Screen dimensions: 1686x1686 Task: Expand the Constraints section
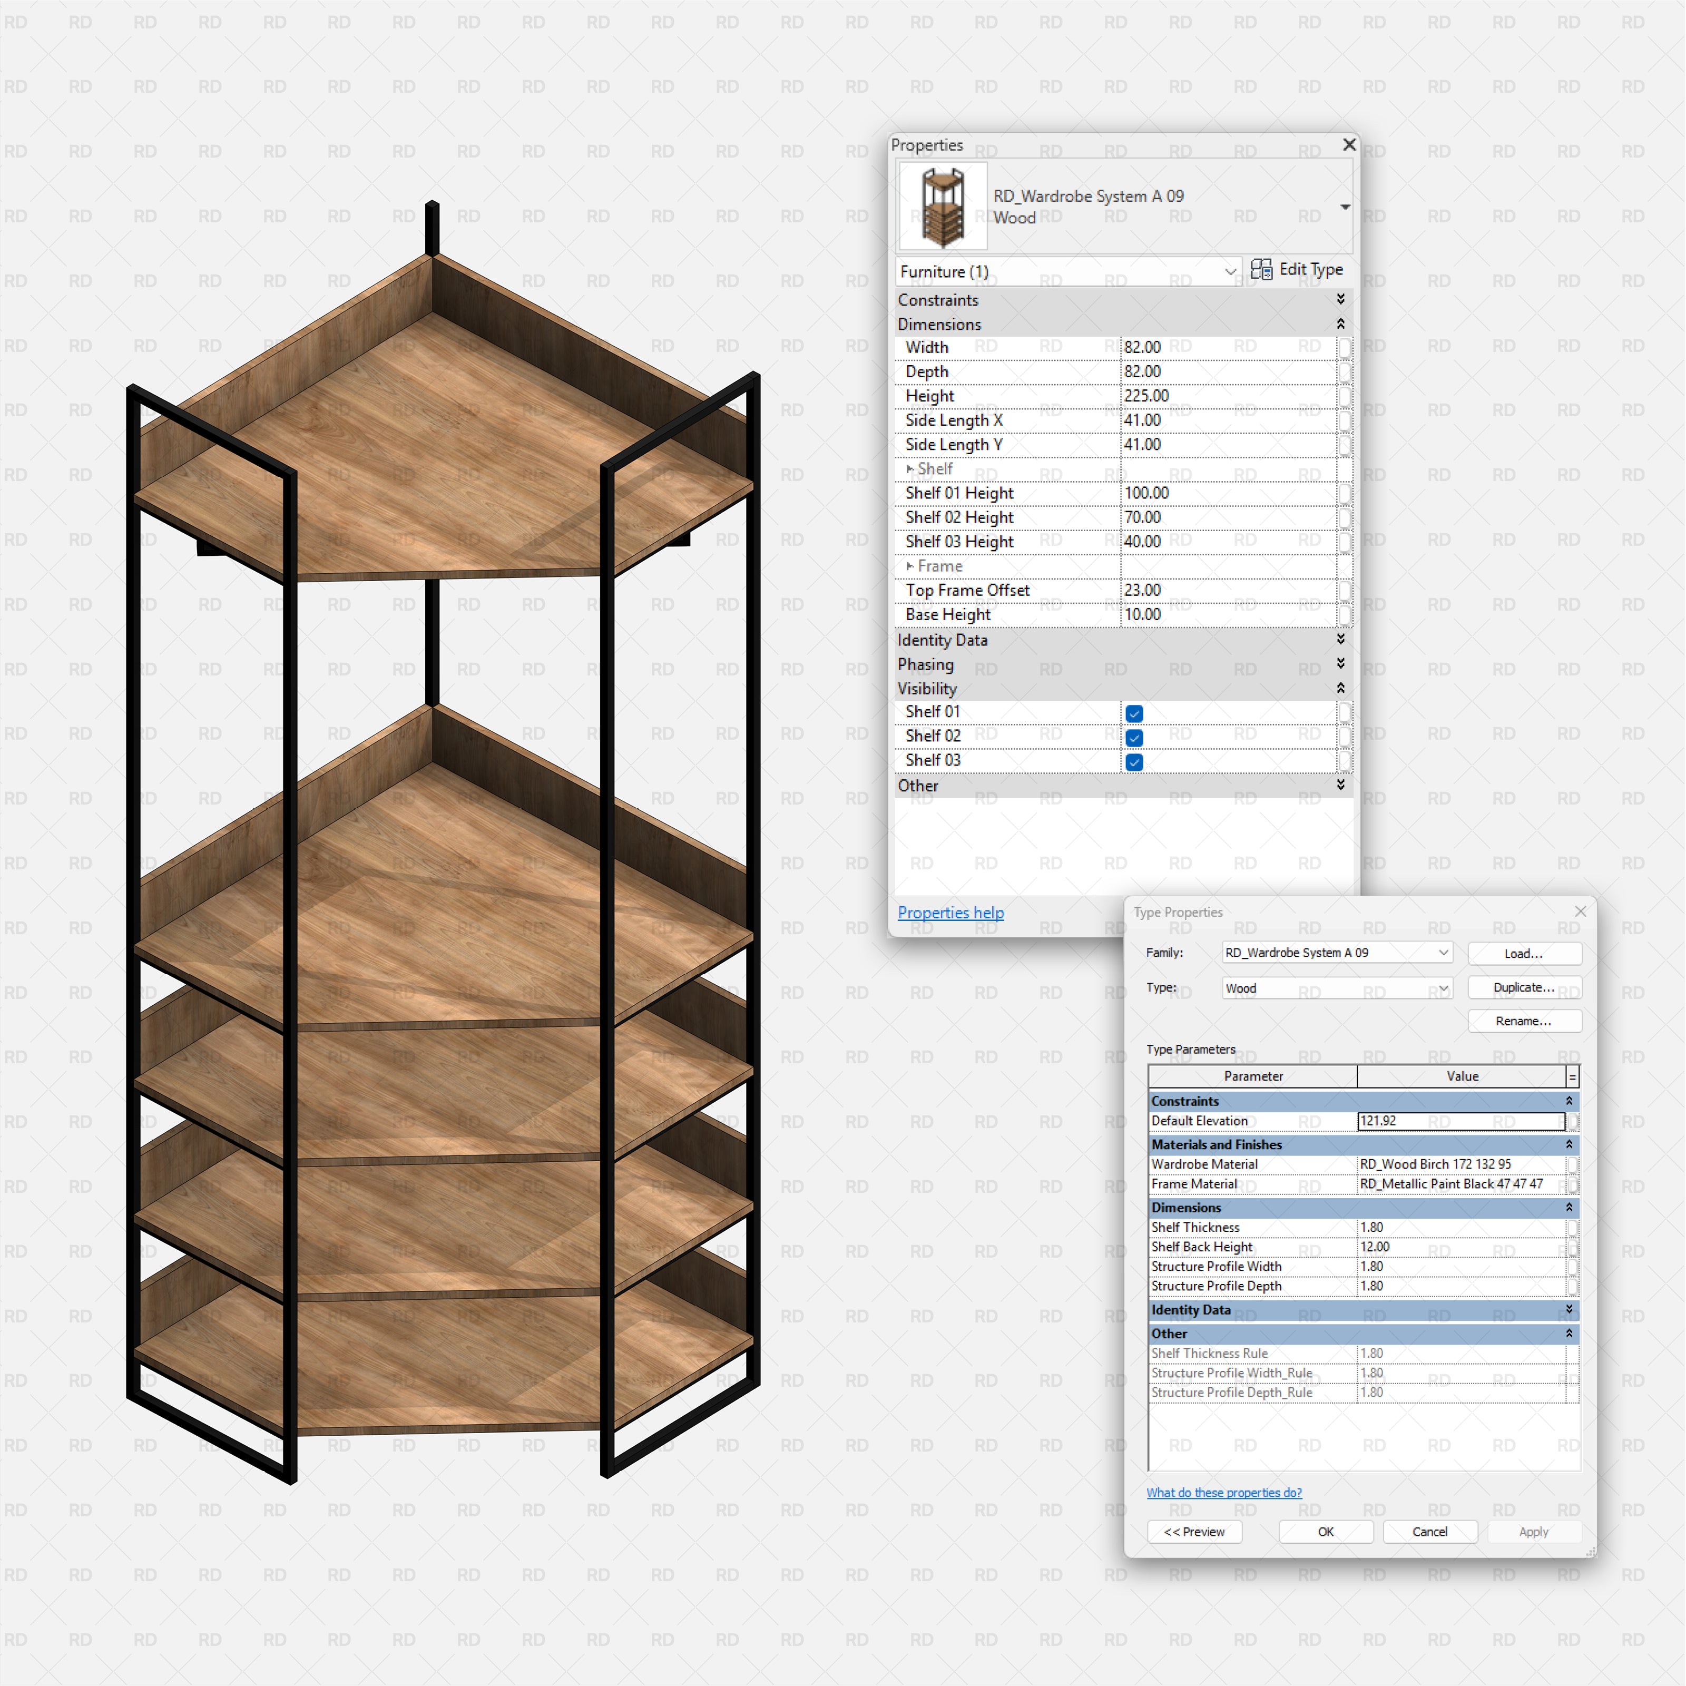[x=1340, y=299]
